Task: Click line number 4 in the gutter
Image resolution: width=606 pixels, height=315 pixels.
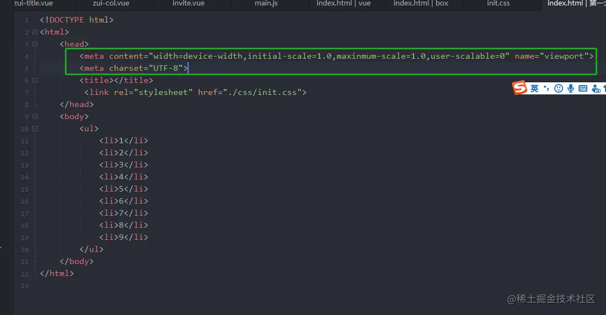Action: tap(26, 57)
